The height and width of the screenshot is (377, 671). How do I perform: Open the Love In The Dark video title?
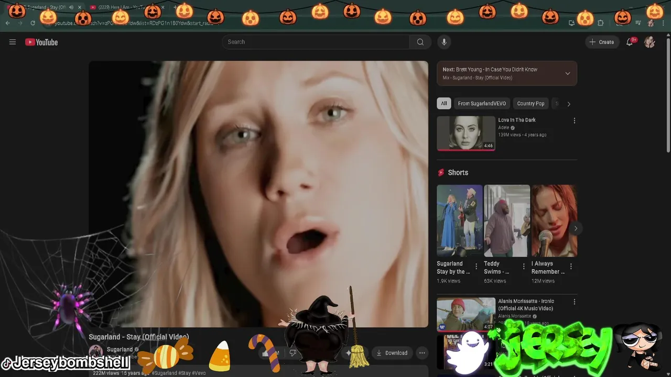coord(517,120)
